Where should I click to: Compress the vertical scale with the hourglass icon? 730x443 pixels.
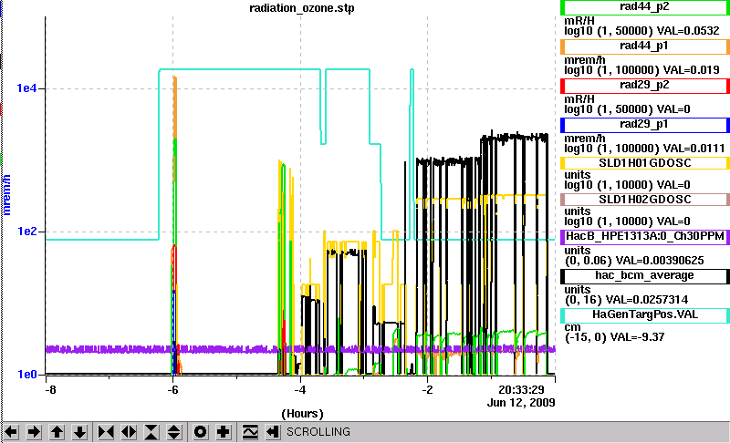pos(151,432)
